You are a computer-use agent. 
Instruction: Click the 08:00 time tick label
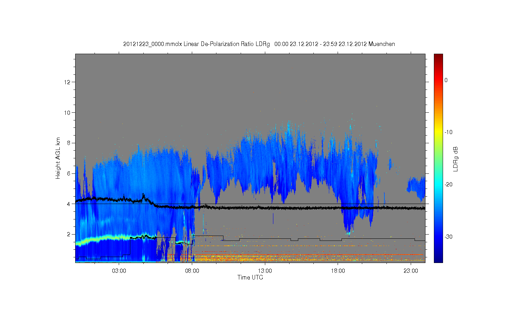point(192,271)
